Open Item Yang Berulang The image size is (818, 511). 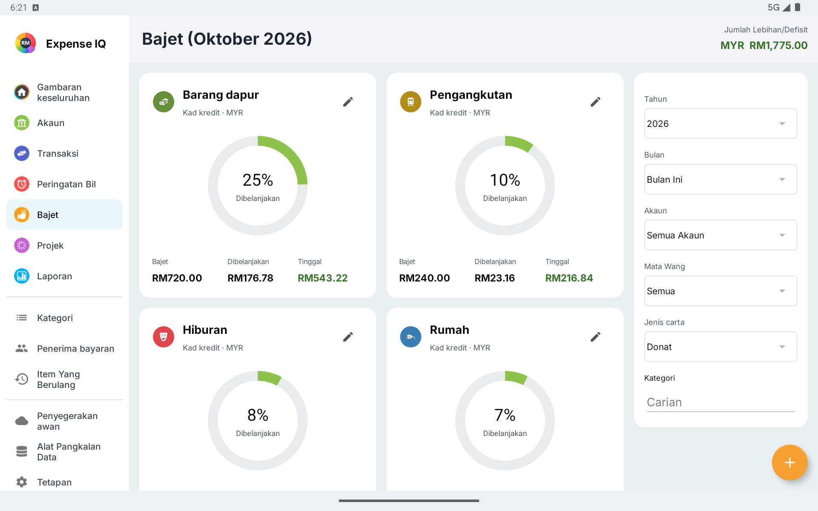64,379
